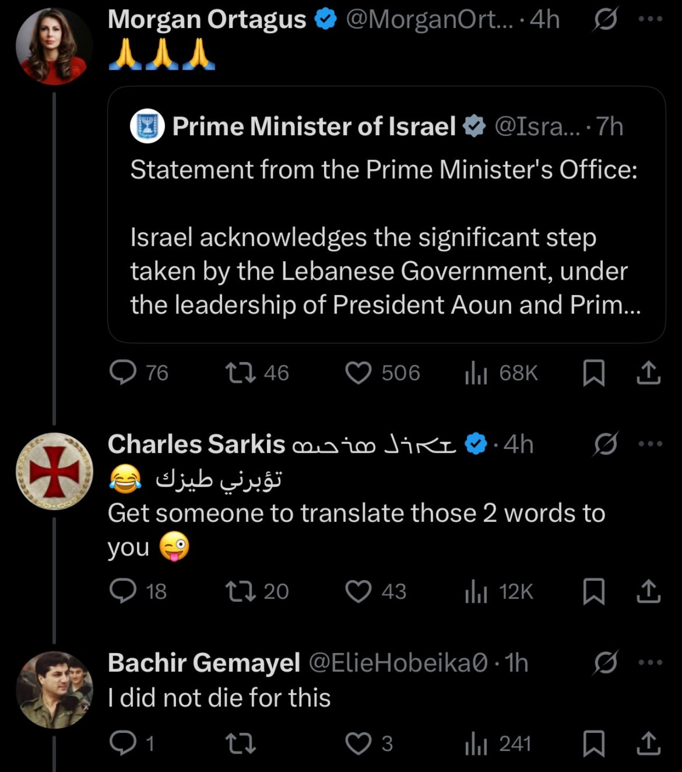Bookmark Morgan Ortagus's tweet
Screen dimensions: 682x772
593,373
